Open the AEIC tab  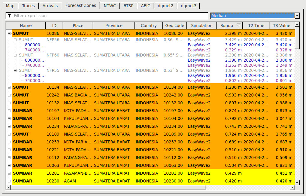(x=146, y=6)
